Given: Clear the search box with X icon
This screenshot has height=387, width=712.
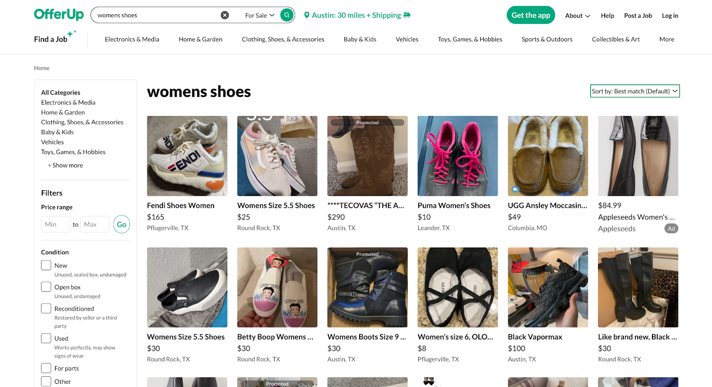Looking at the screenshot, I should click(x=225, y=15).
